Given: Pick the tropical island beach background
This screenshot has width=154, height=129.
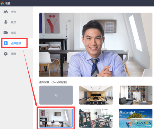Looking at the screenshot, I should pyautogui.click(x=136, y=118).
